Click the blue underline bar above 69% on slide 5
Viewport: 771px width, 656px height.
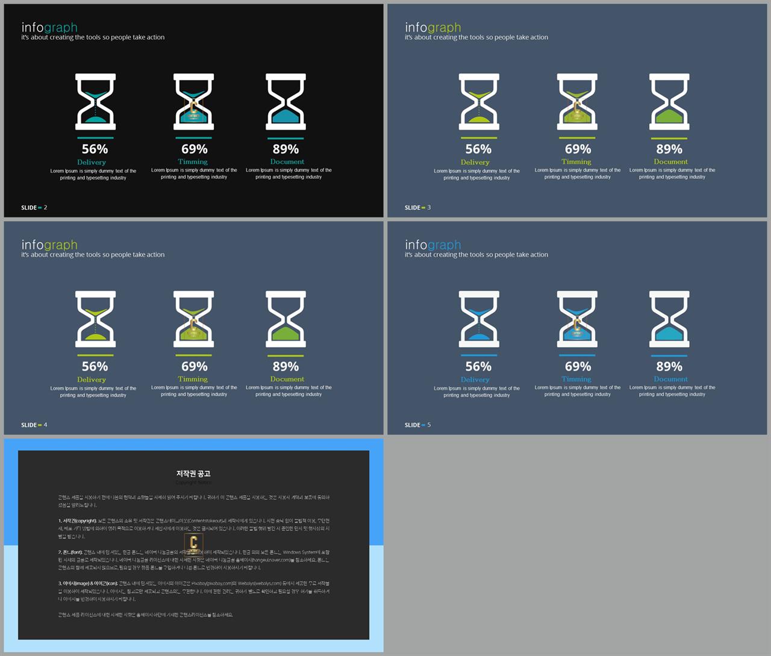[x=577, y=355]
